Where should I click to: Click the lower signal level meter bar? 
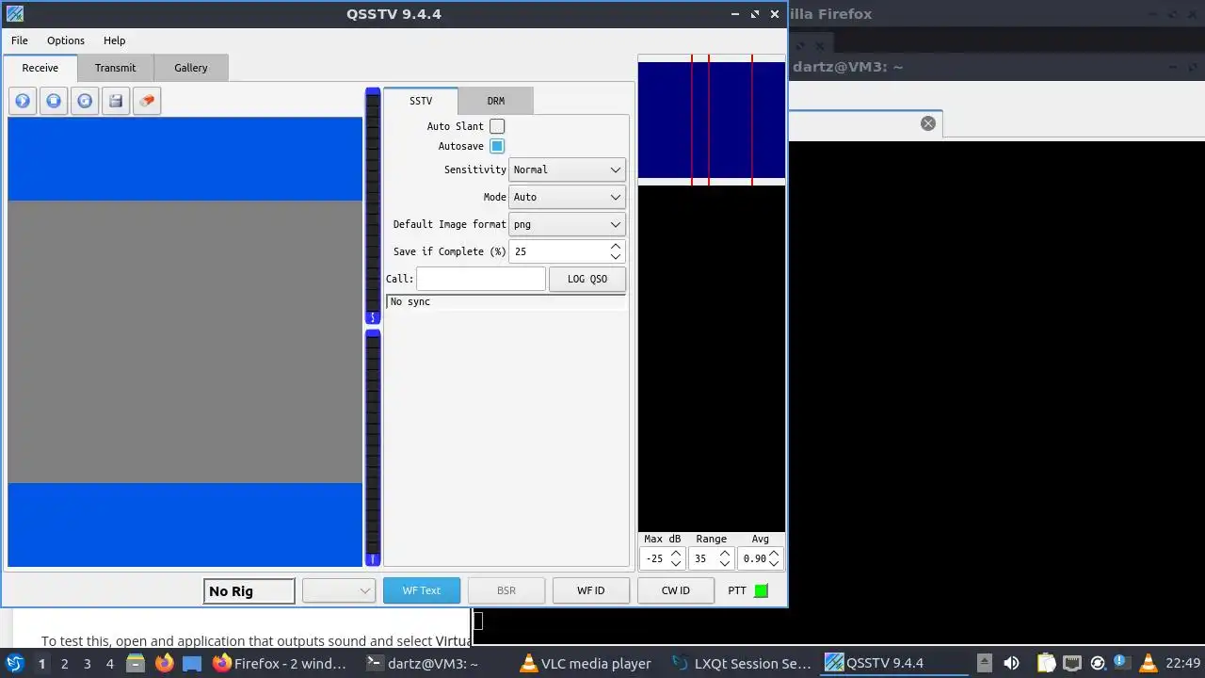[x=373, y=448]
